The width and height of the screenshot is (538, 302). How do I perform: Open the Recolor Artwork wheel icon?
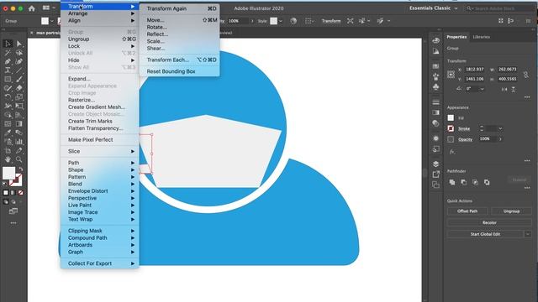[293, 21]
